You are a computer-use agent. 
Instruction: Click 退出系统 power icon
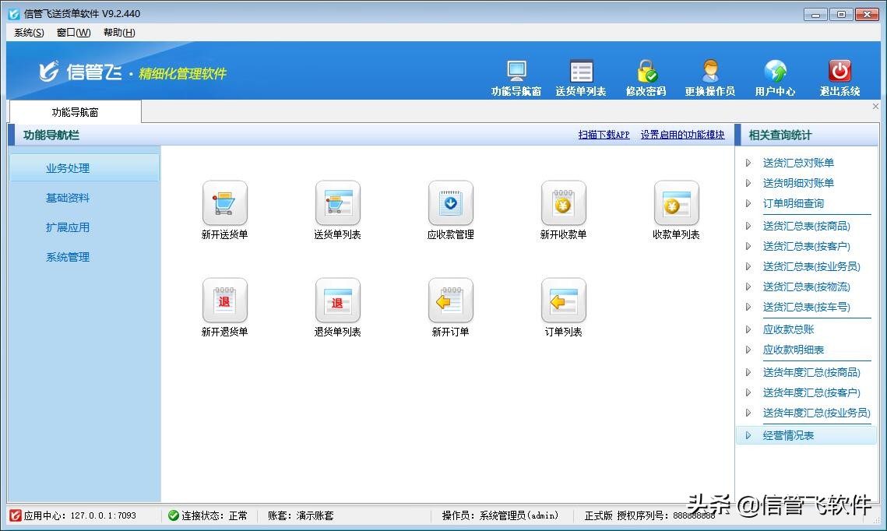click(839, 72)
